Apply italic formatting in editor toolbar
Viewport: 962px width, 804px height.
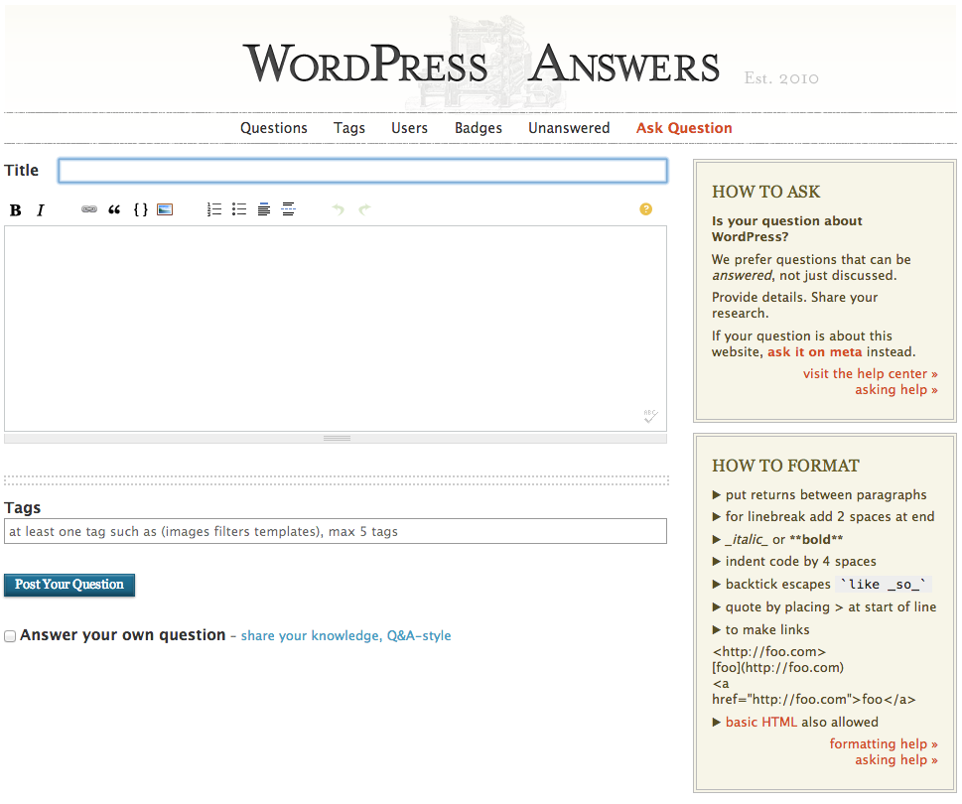(x=41, y=210)
